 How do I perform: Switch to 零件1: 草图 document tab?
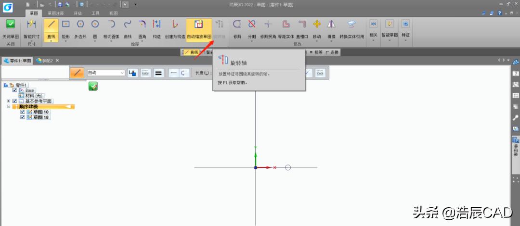click(x=17, y=61)
